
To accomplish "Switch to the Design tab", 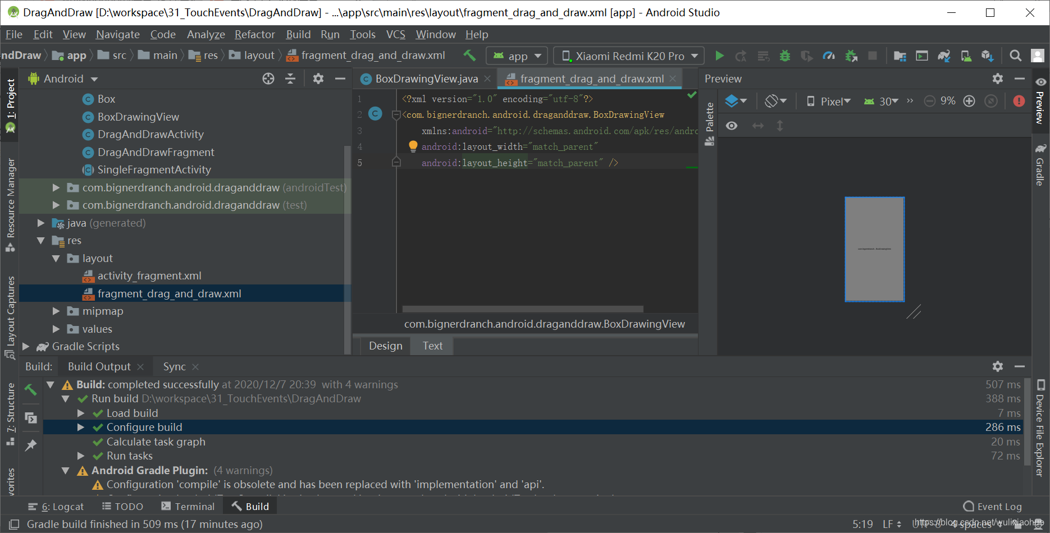I will pyautogui.click(x=385, y=346).
